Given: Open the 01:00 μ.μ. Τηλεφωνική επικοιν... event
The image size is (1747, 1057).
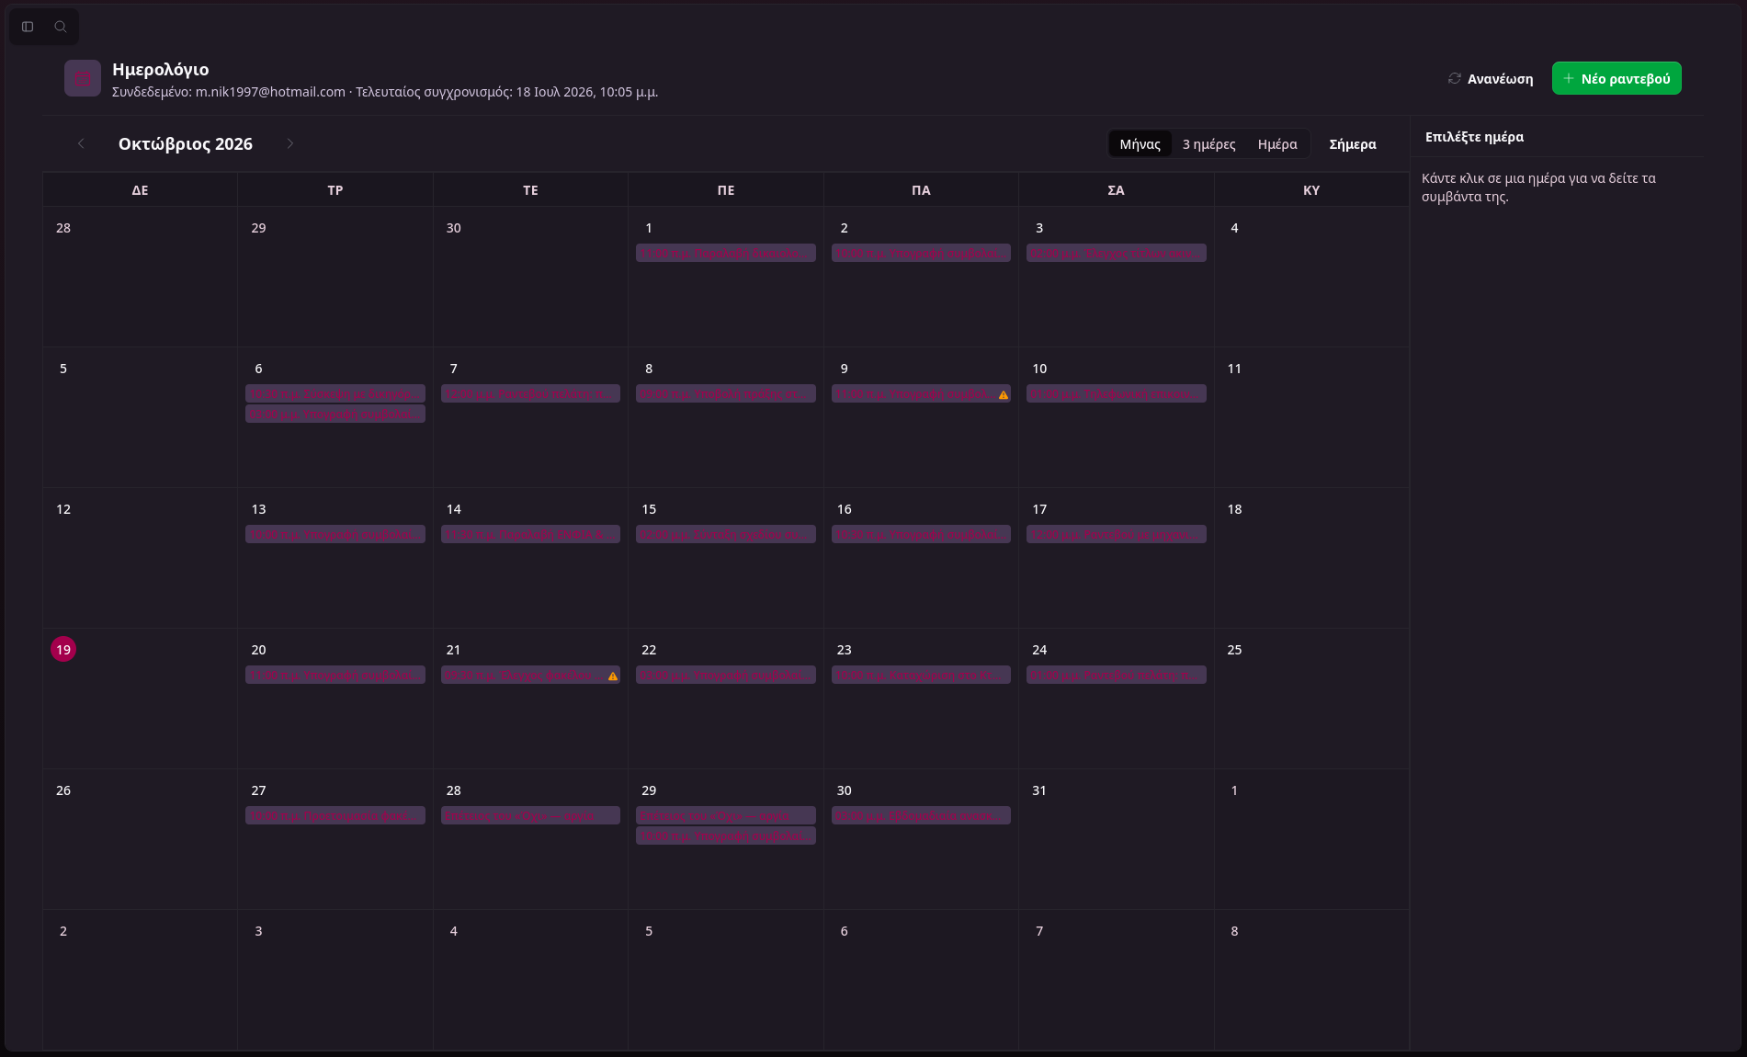Looking at the screenshot, I should pyautogui.click(x=1117, y=393).
